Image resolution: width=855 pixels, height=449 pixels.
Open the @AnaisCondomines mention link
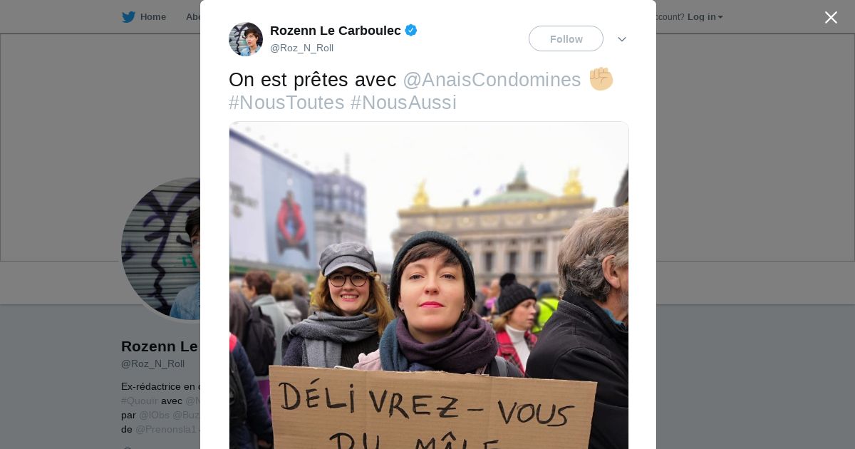coord(492,80)
